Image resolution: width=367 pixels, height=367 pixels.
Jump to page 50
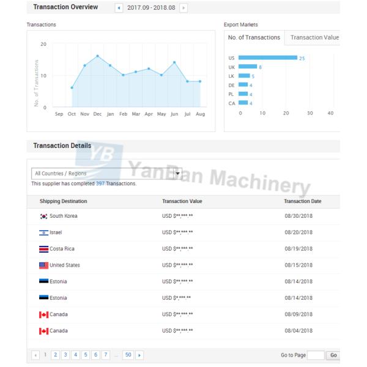[x=127, y=355]
